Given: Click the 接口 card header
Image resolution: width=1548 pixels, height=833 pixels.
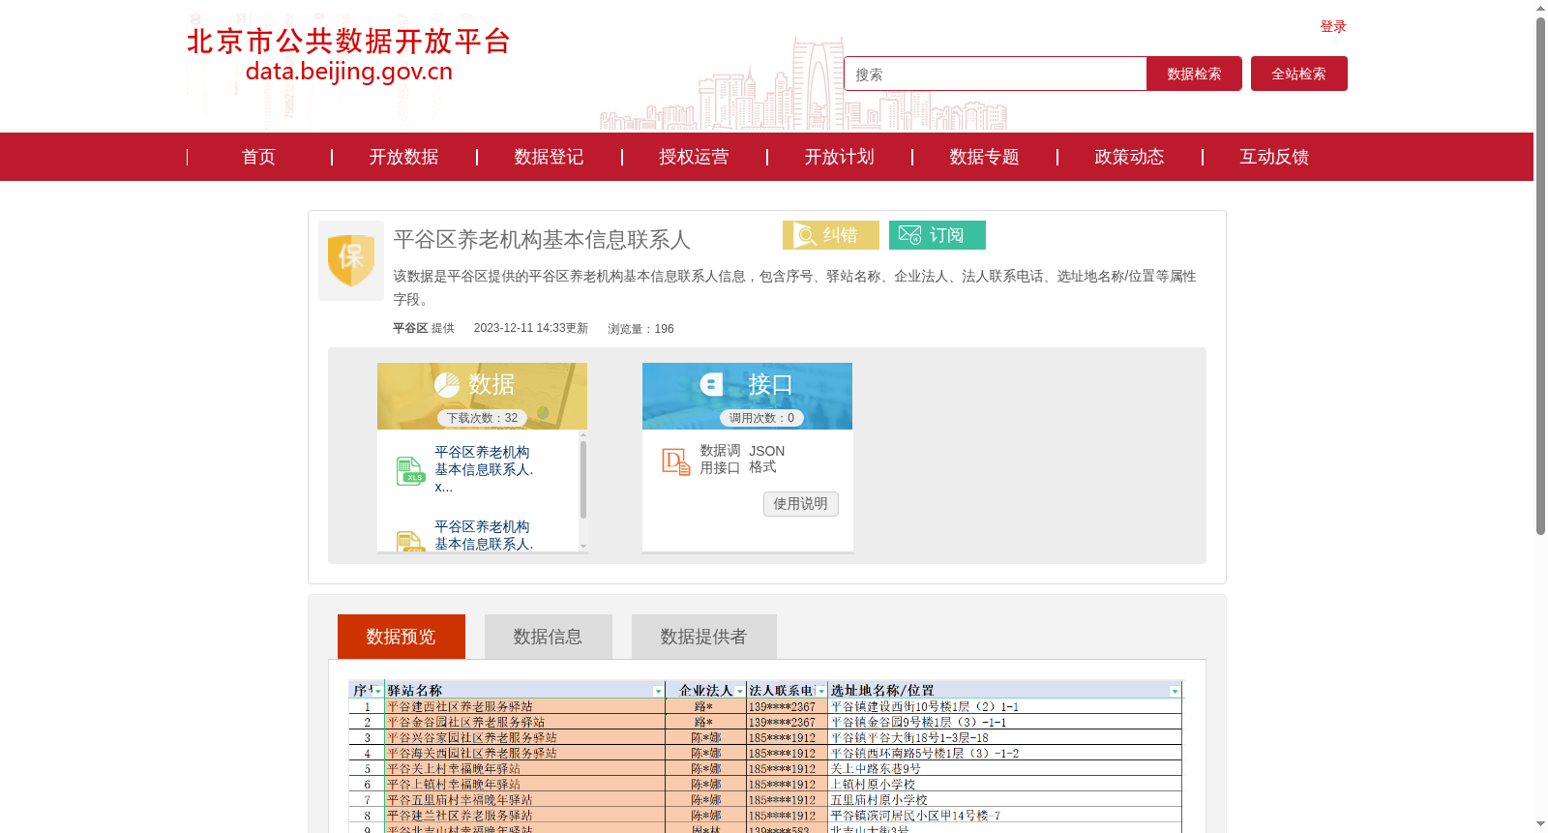Looking at the screenshot, I should pos(747,396).
